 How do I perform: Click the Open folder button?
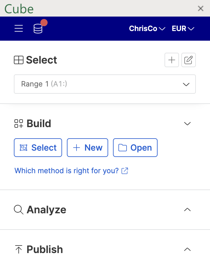(x=135, y=148)
